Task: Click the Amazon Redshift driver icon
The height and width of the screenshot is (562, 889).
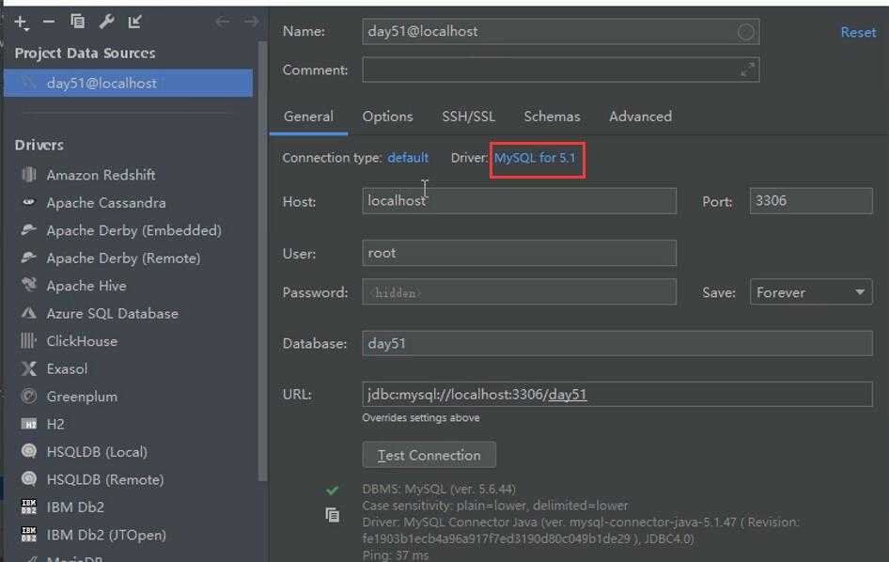Action: 28,175
